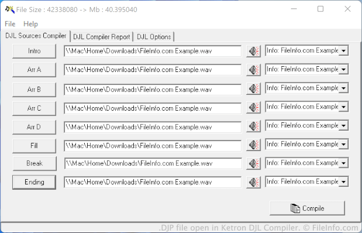Click the Arr D file path field
362x233 pixels.
152,127
